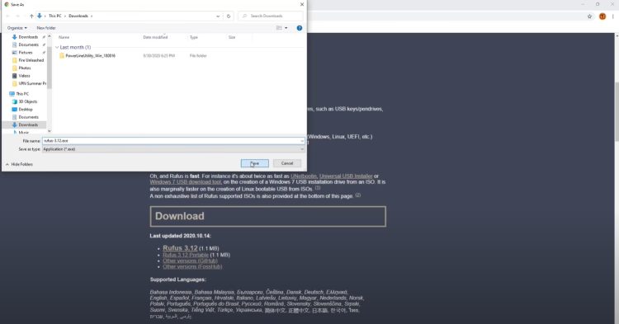
Task: Open the Save as type dropdown
Action: tap(173, 149)
